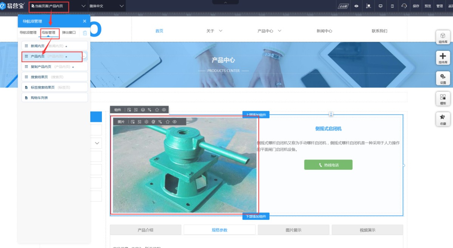Viewport: 453px width, 248px height.
Task: Close the 导航项管理 panel
Action: [85, 21]
